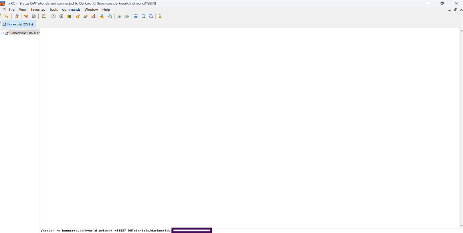Screen dimensions: 463x233
Task: Click the Connect lightning bolt icon
Action: coord(6,16)
